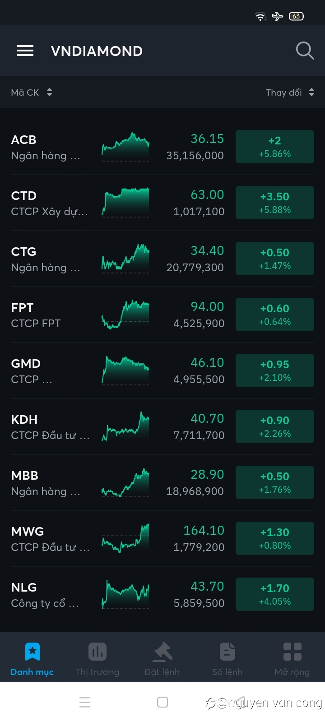Tap the Mở rộng grid icon
Viewport: 325px width, 722px height.
click(x=292, y=652)
